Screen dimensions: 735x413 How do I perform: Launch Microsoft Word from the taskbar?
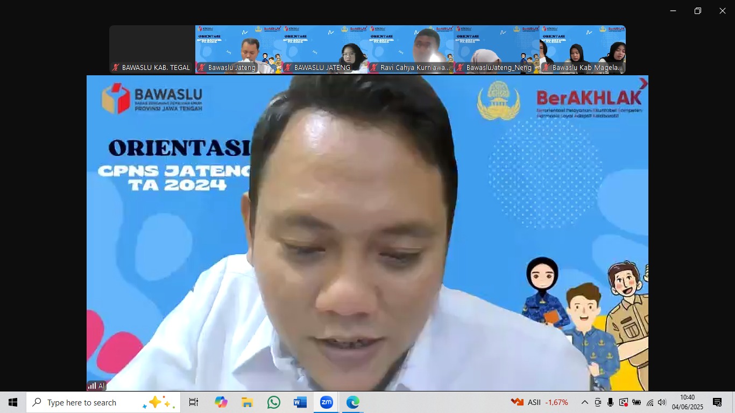click(300, 402)
